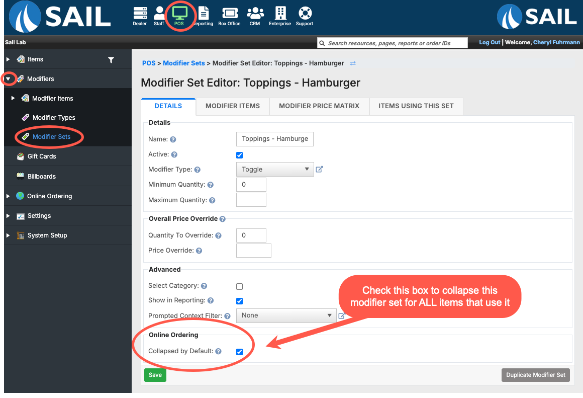The width and height of the screenshot is (583, 398).
Task: Click the Name text field
Action: (275, 139)
